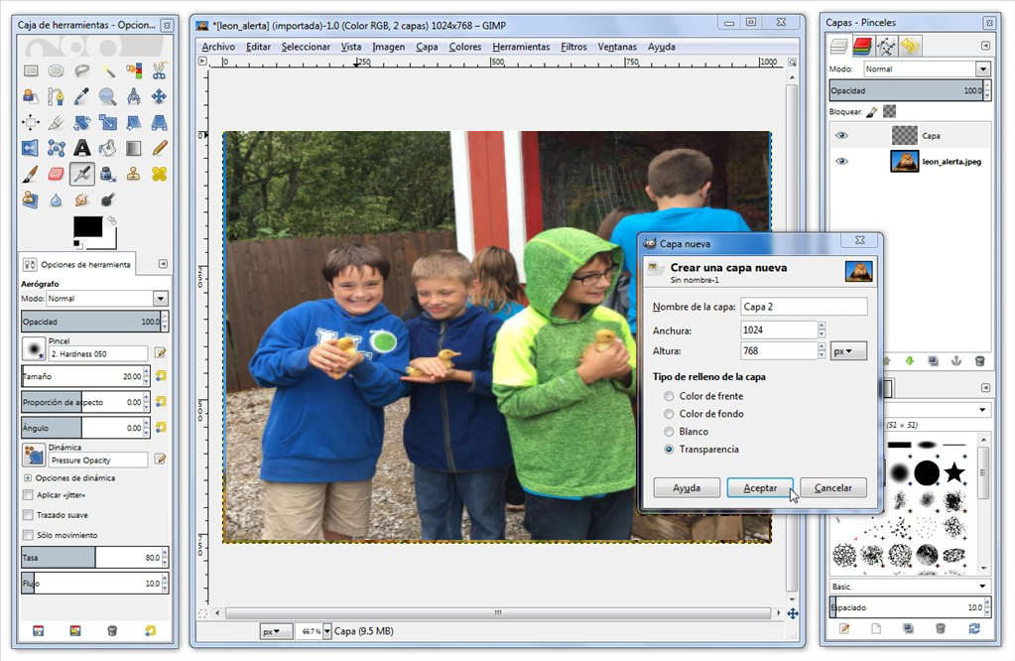Select the Crop tool
The image size is (1015, 661).
tap(56, 122)
